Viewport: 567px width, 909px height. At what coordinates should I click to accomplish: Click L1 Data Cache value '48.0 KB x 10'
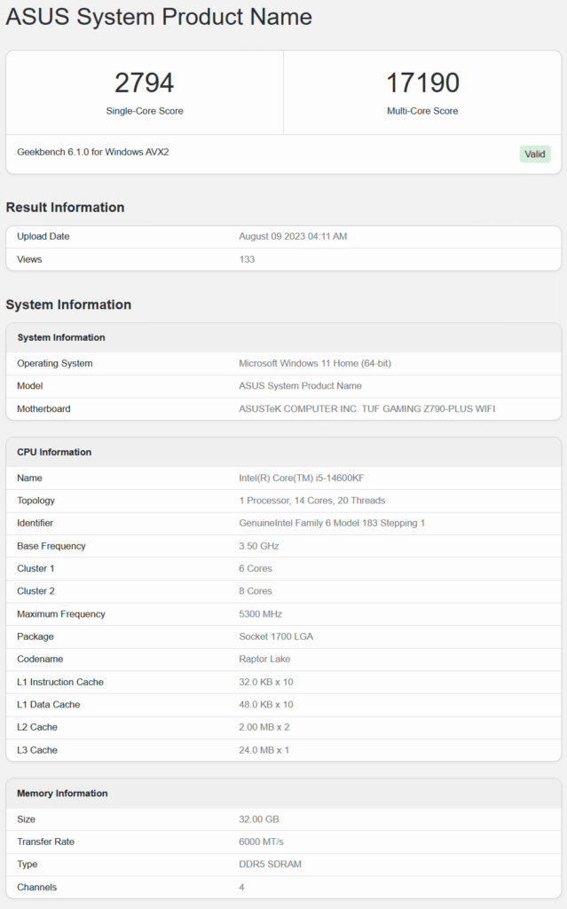[x=266, y=705]
